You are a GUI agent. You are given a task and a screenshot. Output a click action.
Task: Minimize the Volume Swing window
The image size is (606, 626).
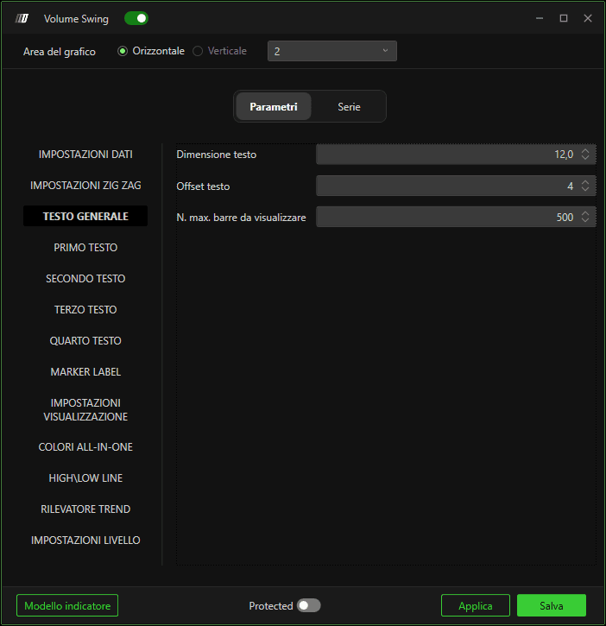[540, 18]
